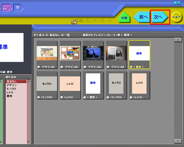Choose 指定なし in the 絞り込み filter list
Image resolution: width=184 pixels, height=147 pixels.
point(16,81)
